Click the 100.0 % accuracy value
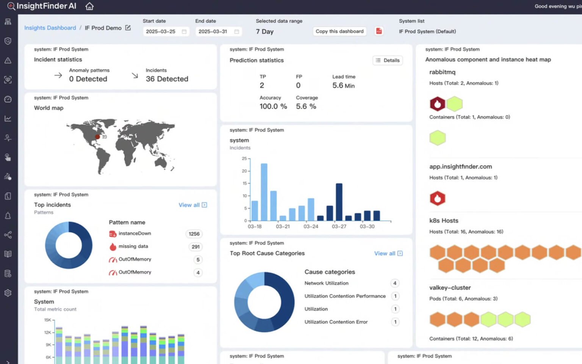 (273, 106)
